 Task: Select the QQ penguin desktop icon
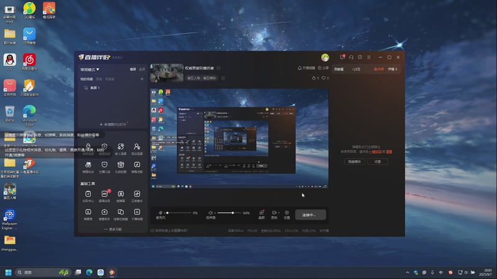(9, 61)
